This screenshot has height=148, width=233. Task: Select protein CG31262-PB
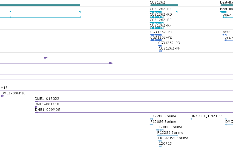pyautogui.click(x=161, y=32)
